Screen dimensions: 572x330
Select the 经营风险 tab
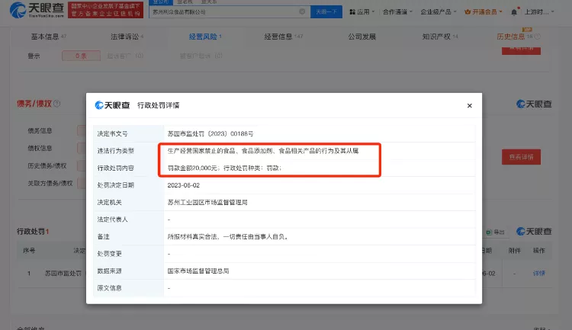(205, 37)
